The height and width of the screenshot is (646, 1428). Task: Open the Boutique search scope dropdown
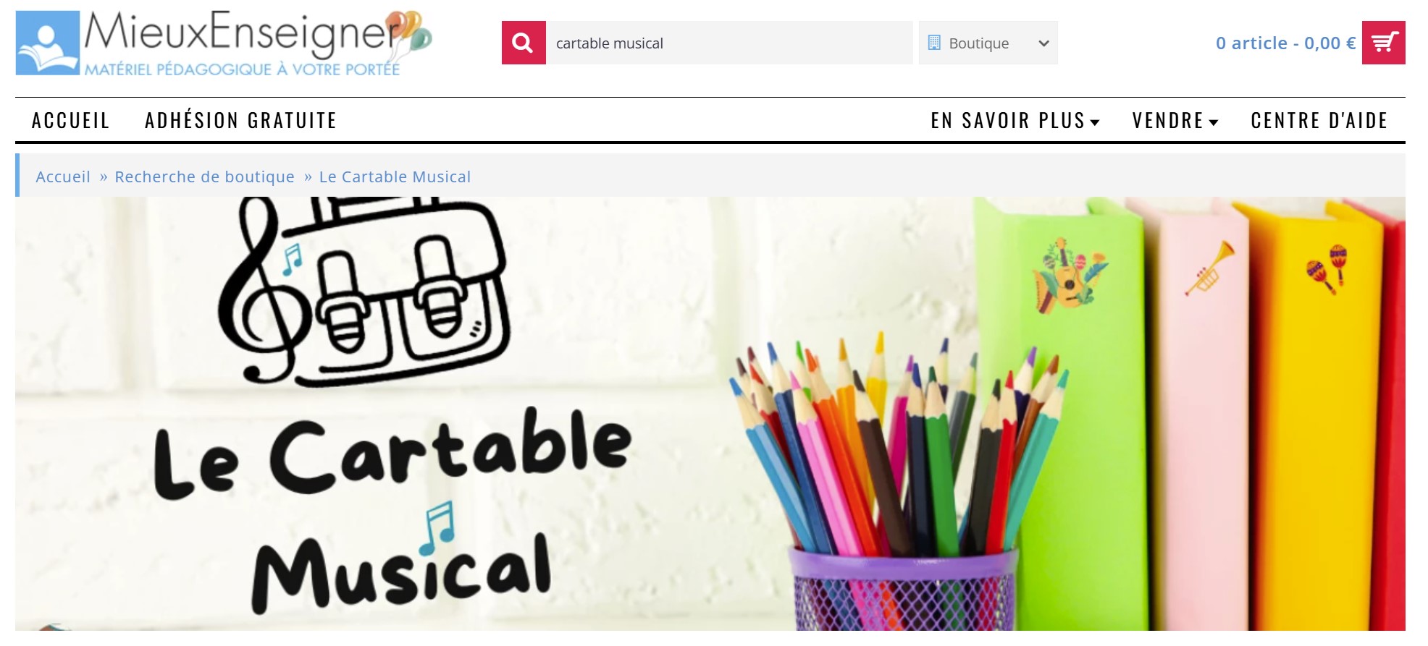tap(988, 43)
